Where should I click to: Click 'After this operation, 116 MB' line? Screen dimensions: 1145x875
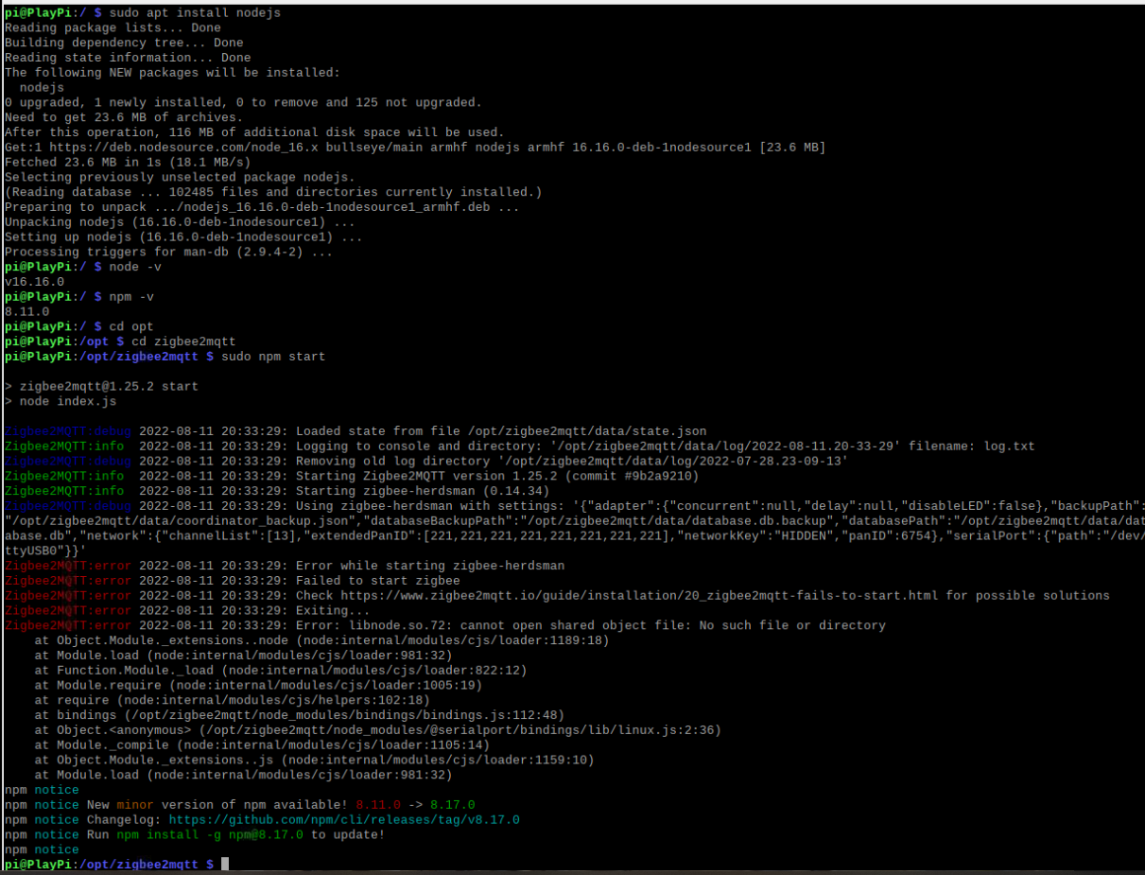pyautogui.click(x=254, y=132)
